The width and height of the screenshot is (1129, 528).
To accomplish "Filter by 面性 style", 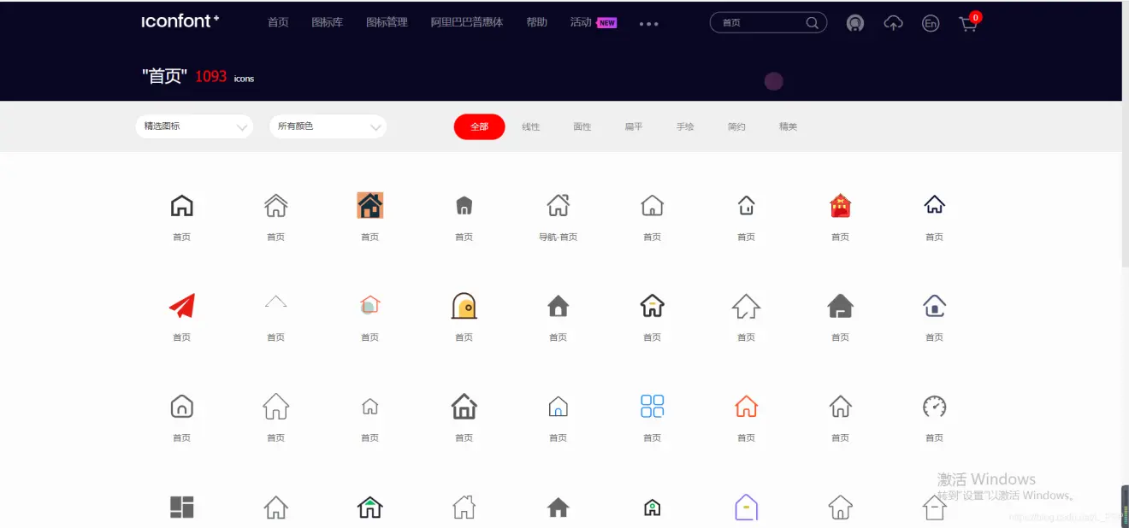I will (582, 126).
